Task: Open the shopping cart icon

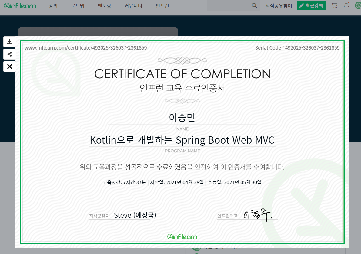Action: click(x=334, y=5)
